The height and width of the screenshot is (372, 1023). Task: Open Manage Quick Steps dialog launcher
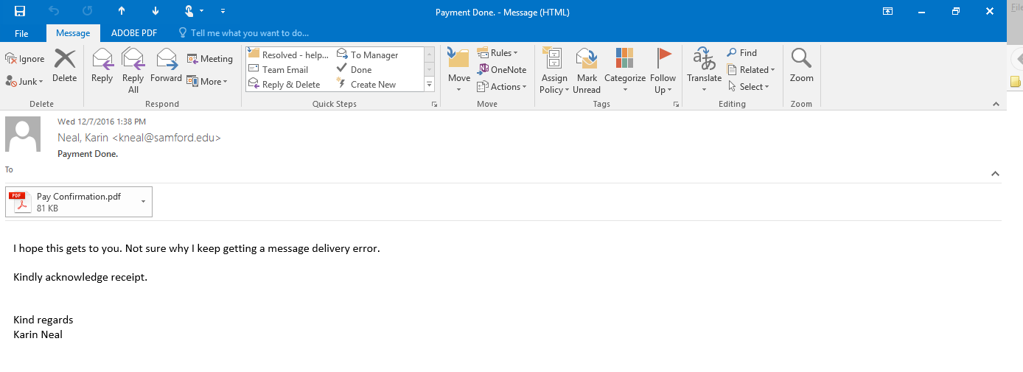[434, 105]
